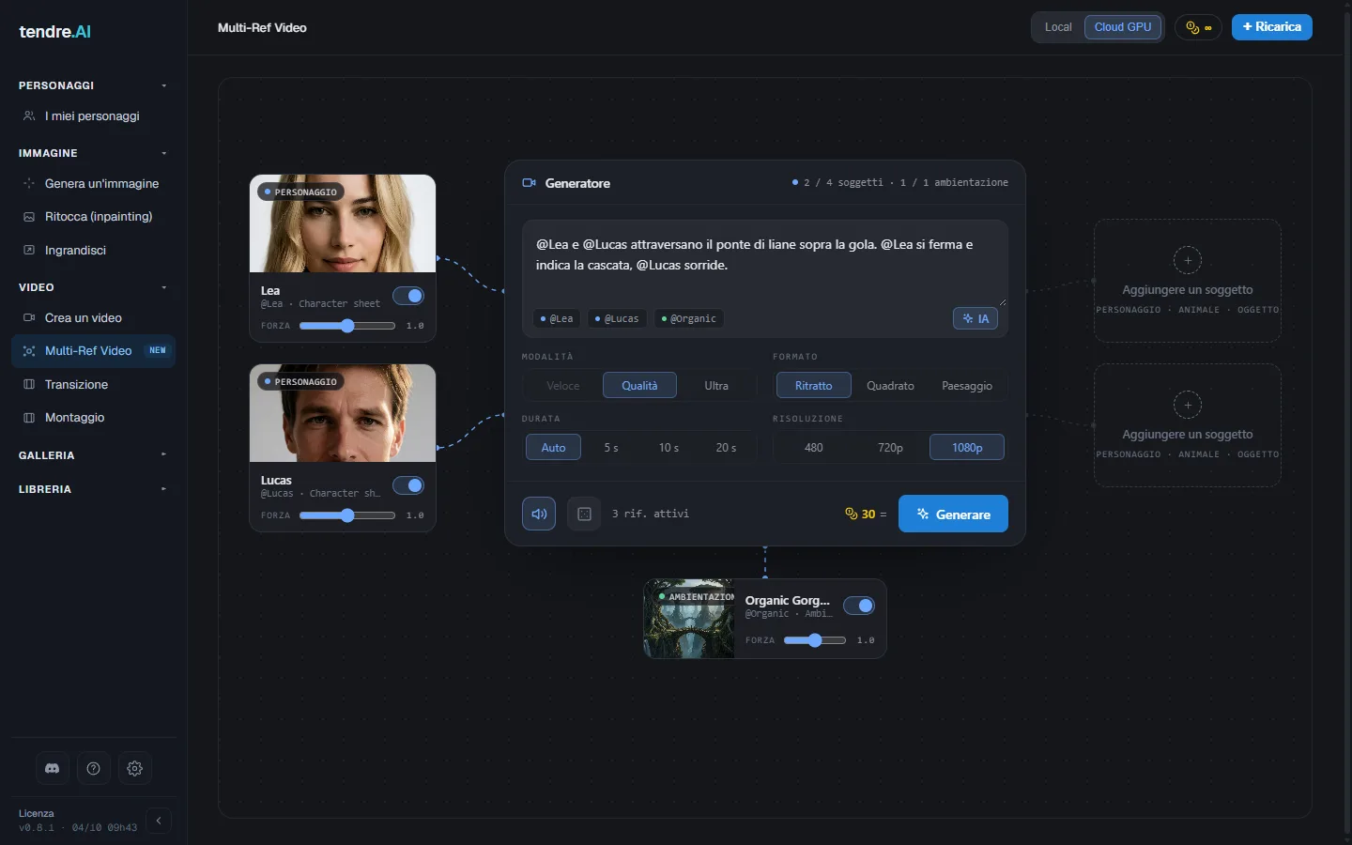
Task: Adjust the Lea Forza slider
Action: coord(347,326)
